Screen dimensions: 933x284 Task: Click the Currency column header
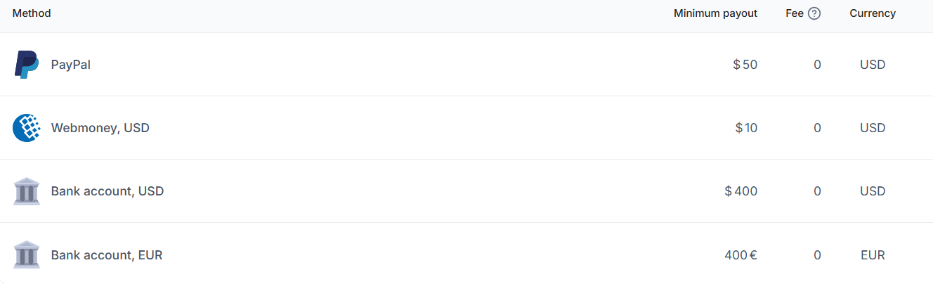tap(873, 13)
